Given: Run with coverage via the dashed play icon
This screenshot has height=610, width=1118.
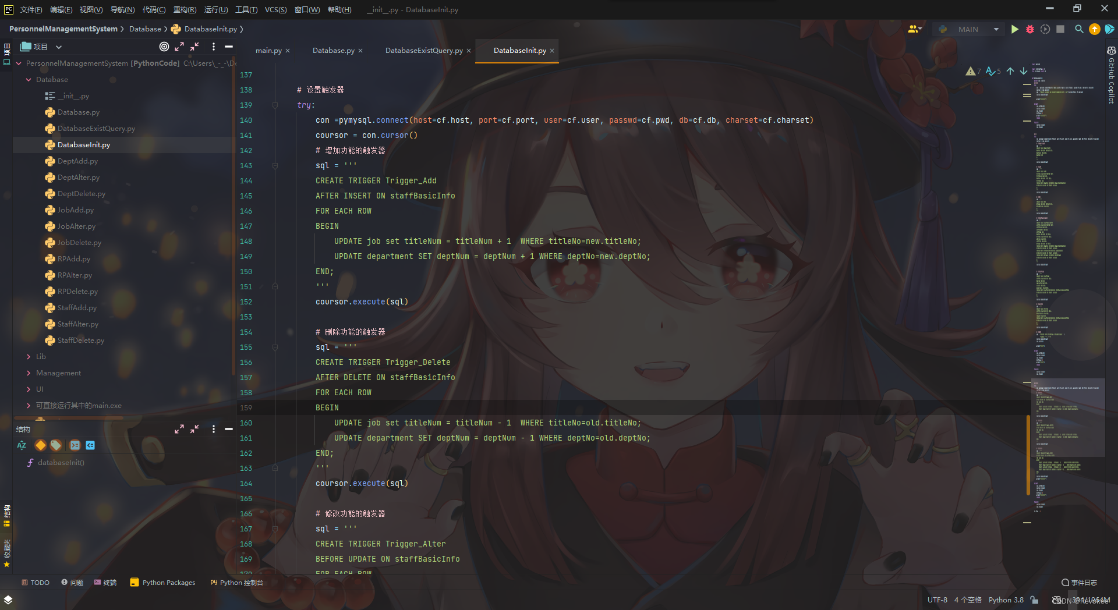Looking at the screenshot, I should pos(1045,29).
